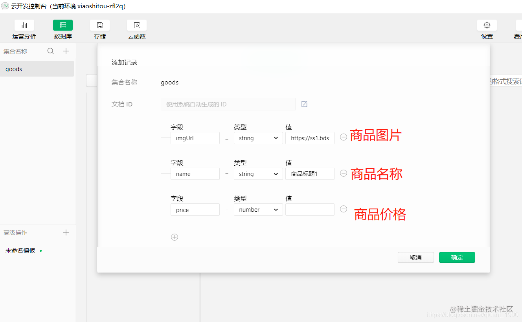
Task: Click the 运营分析 label
Action: pyautogui.click(x=24, y=36)
